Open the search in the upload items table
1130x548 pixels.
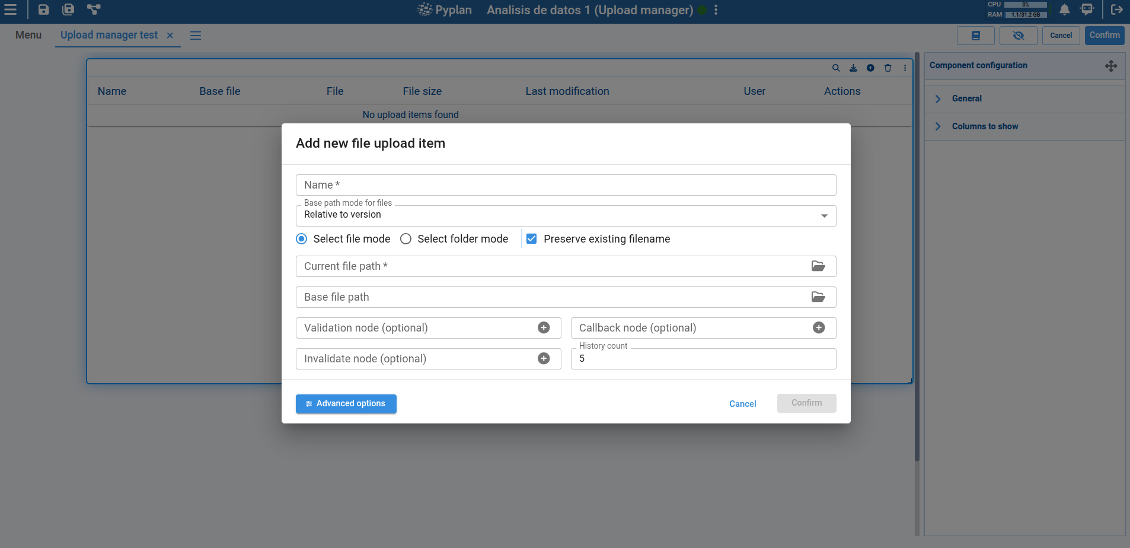(x=836, y=68)
